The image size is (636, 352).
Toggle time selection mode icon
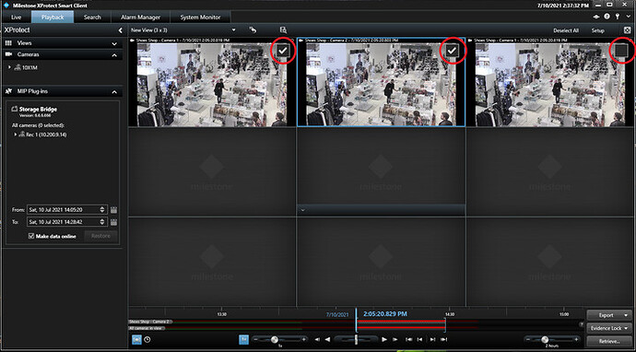tap(136, 339)
